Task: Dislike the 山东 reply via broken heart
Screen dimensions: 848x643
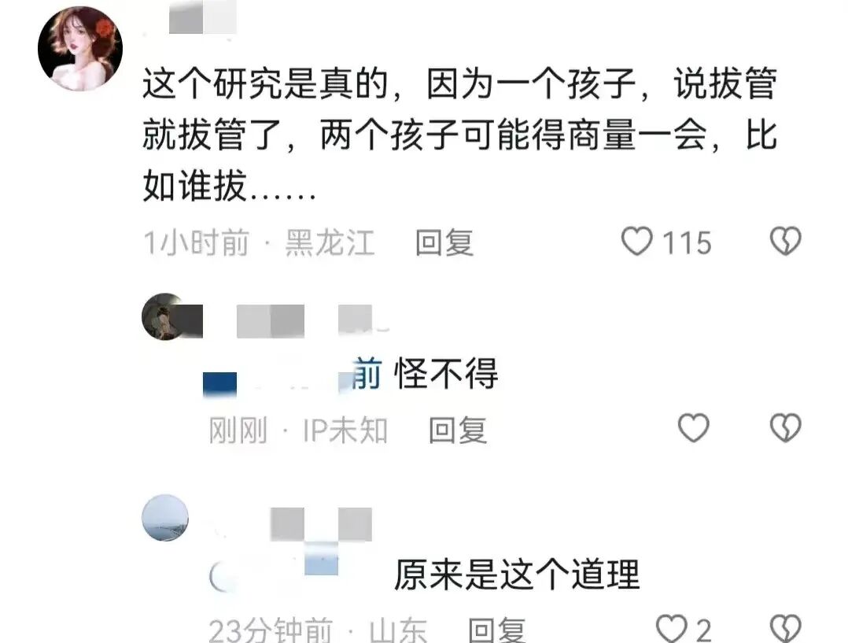Action: pos(785,628)
